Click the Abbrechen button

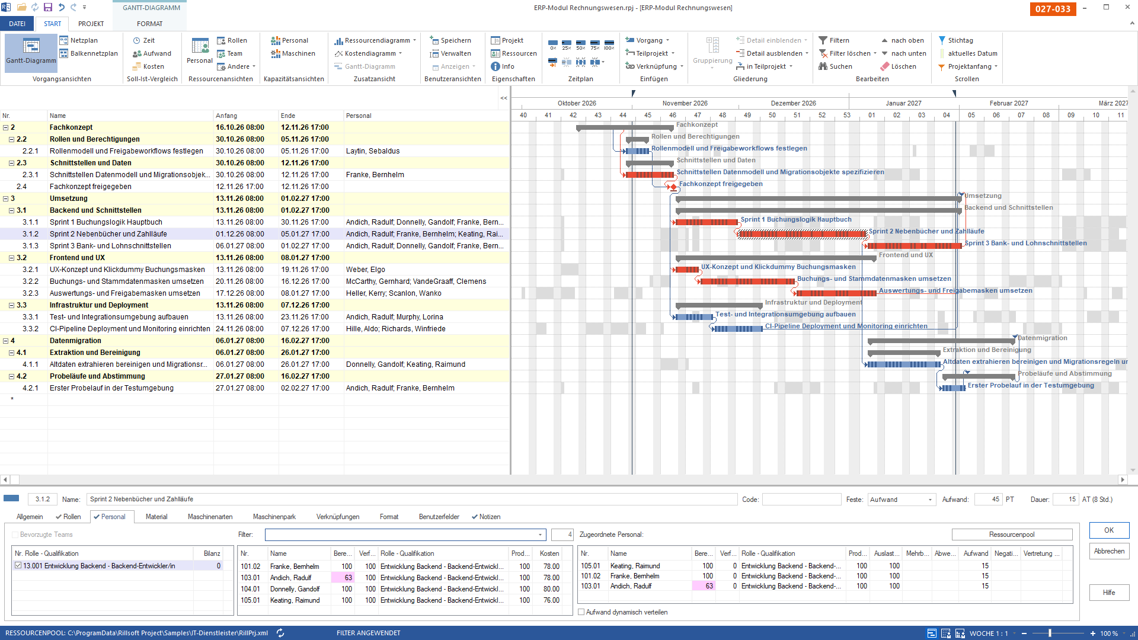tap(1109, 551)
